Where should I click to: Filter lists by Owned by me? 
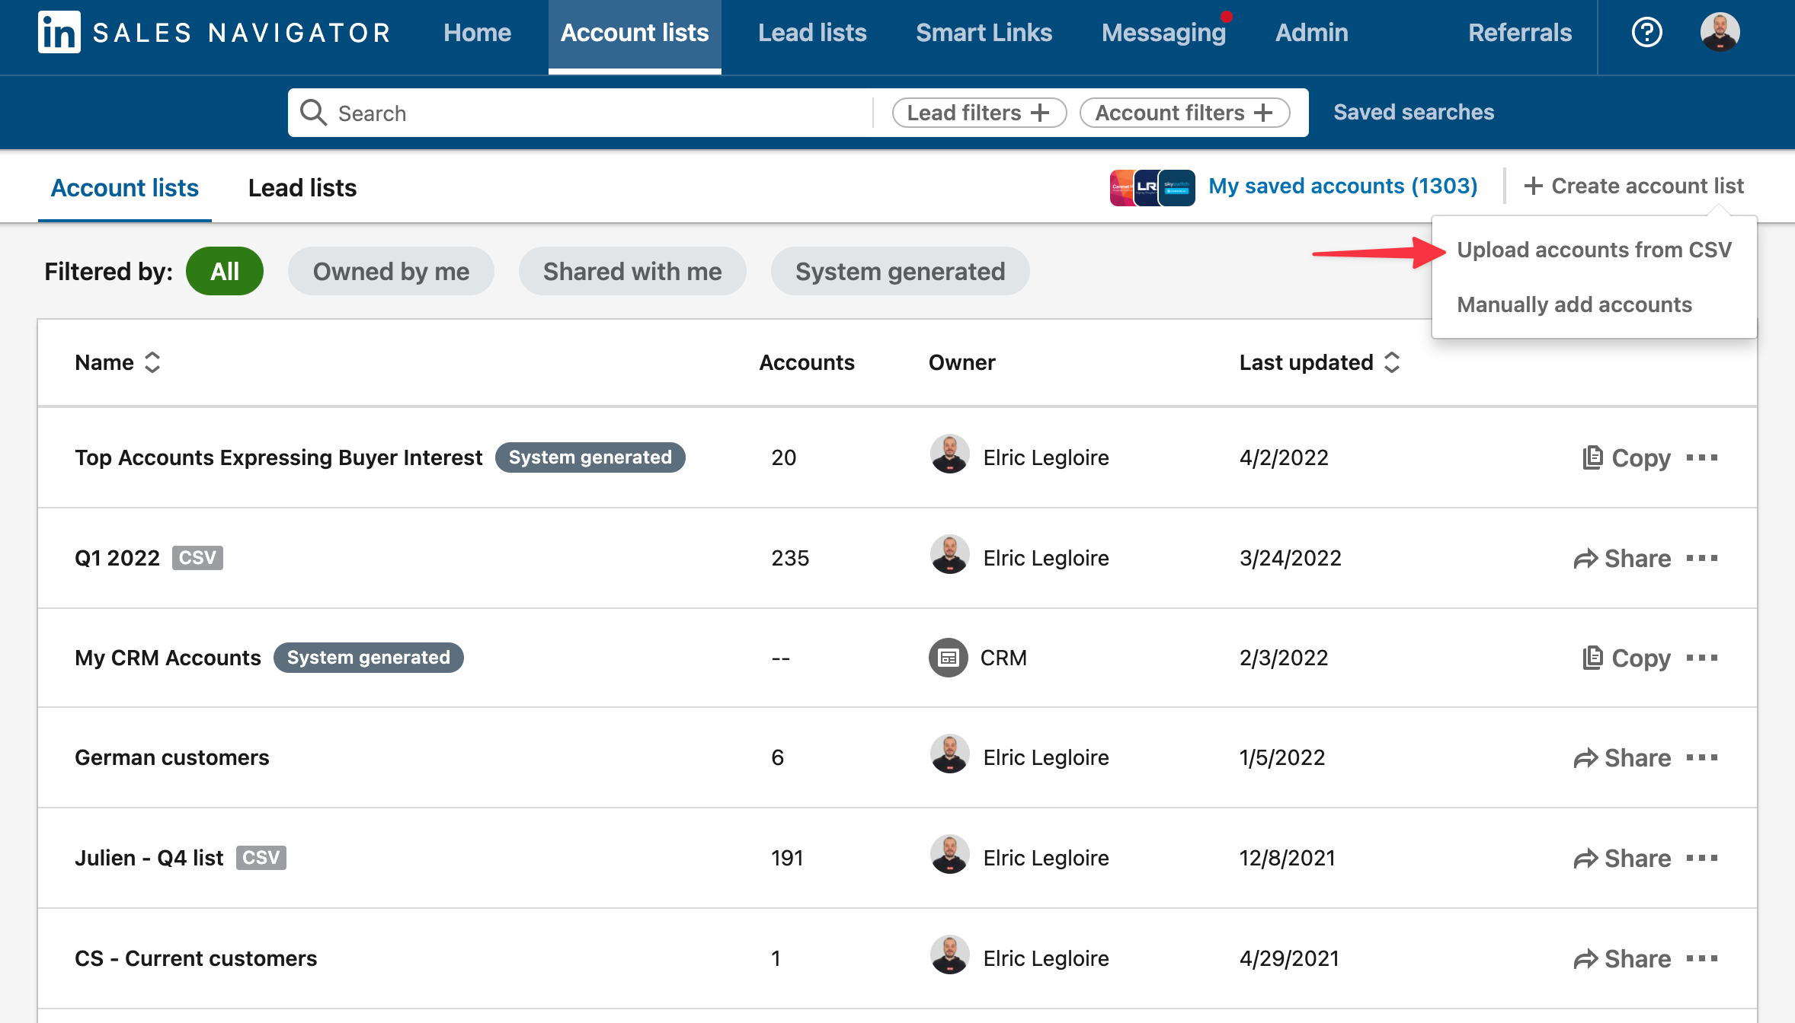tap(391, 271)
